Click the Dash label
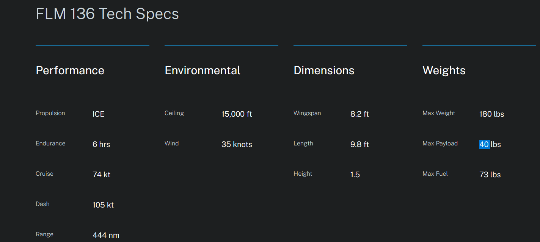The image size is (540, 242). (42, 204)
